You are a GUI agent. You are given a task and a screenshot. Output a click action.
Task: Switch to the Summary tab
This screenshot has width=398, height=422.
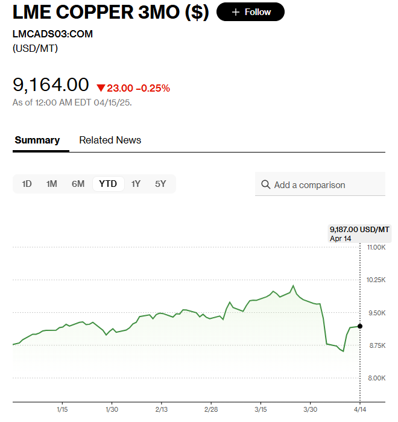click(37, 140)
